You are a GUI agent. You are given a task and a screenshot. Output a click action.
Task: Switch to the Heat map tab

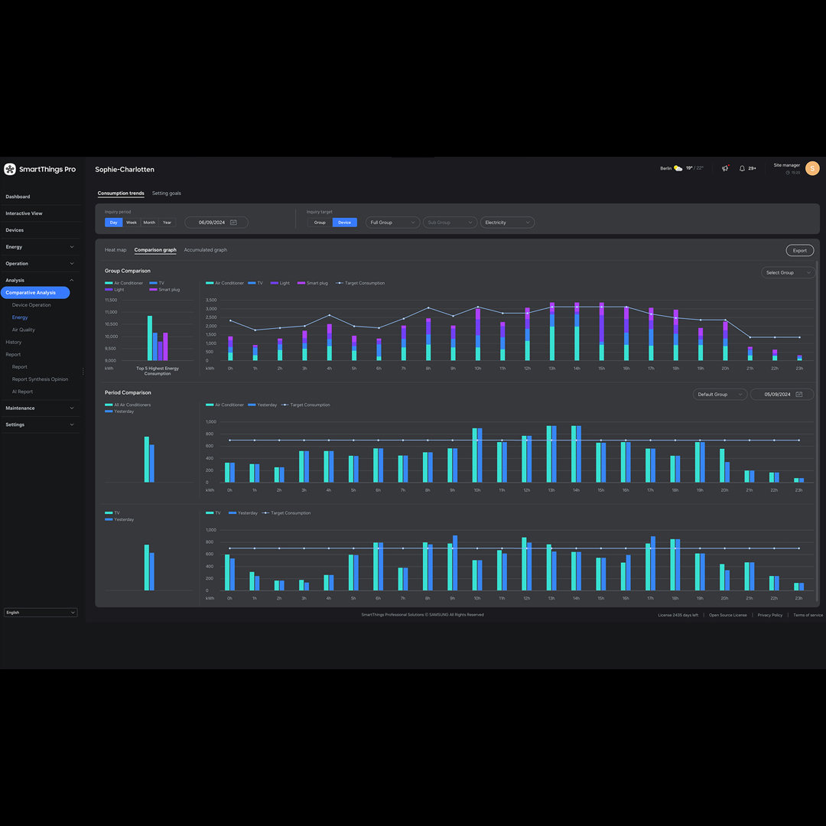click(115, 250)
